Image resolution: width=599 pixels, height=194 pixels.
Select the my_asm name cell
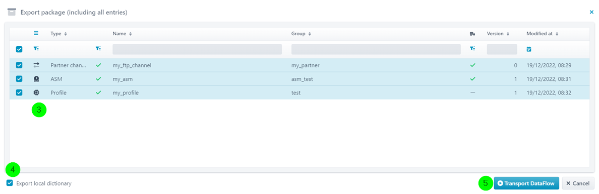[123, 79]
